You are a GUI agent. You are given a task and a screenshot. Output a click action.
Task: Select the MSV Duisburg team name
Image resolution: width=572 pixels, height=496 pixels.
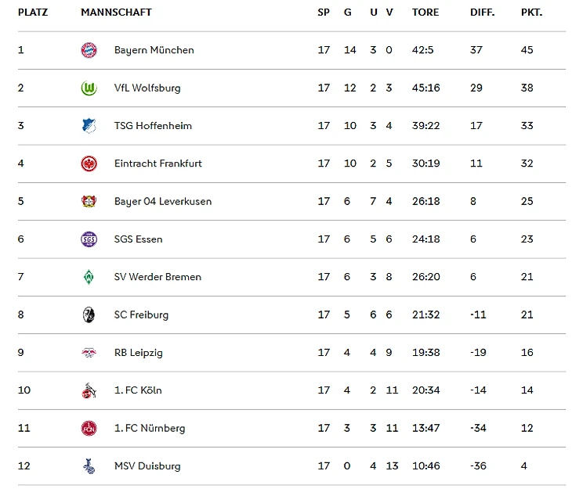pos(147,466)
